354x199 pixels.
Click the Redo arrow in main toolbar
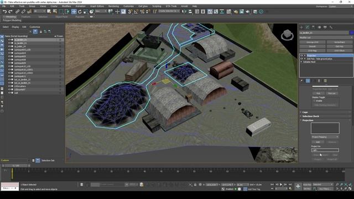point(11,12)
